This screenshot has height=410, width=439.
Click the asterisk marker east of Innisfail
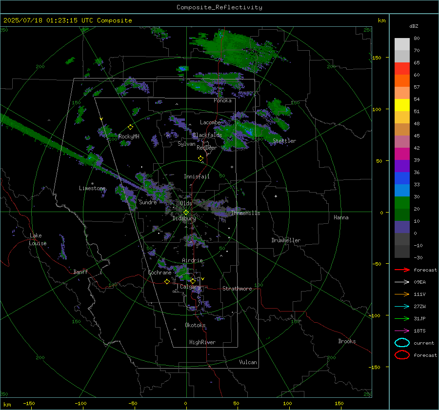(x=232, y=167)
